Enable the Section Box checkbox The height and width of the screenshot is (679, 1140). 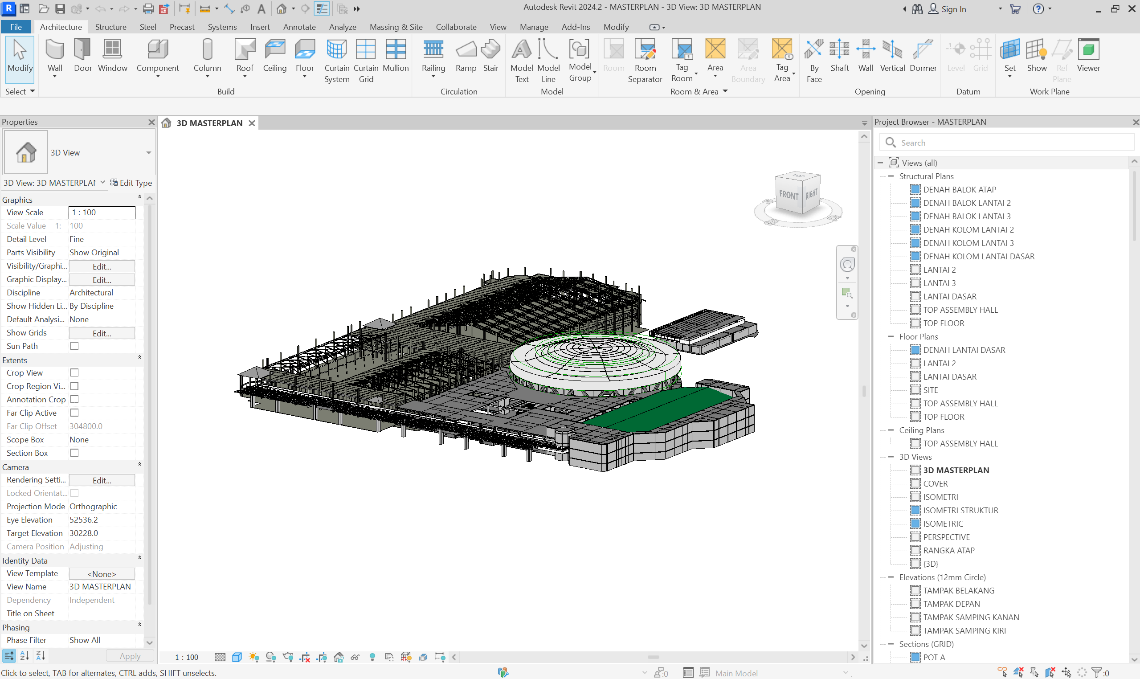(74, 453)
